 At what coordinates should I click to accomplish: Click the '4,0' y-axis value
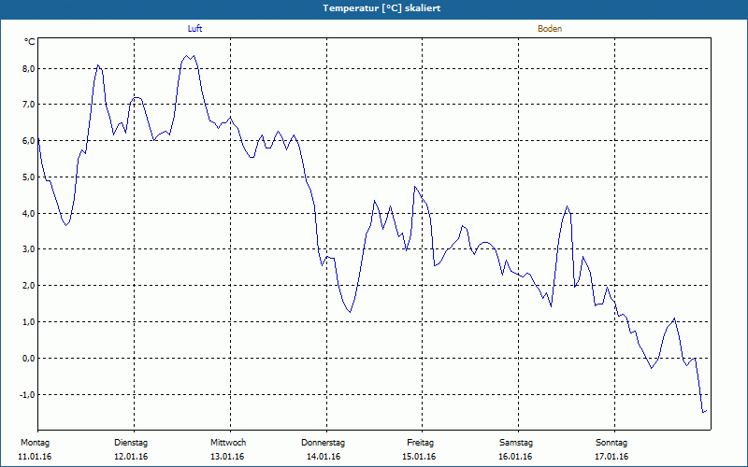click(29, 214)
